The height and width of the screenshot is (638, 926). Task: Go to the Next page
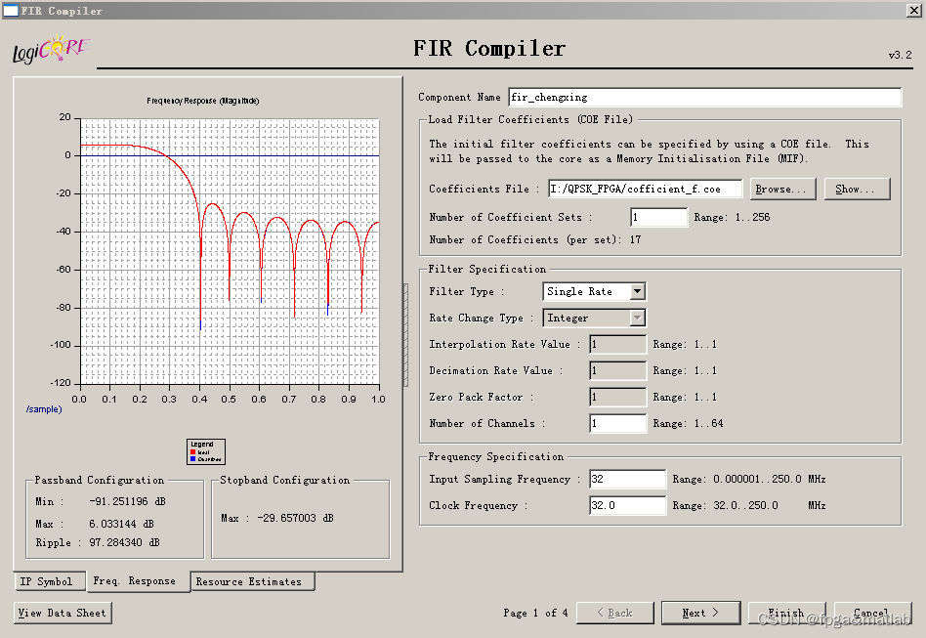(x=700, y=613)
